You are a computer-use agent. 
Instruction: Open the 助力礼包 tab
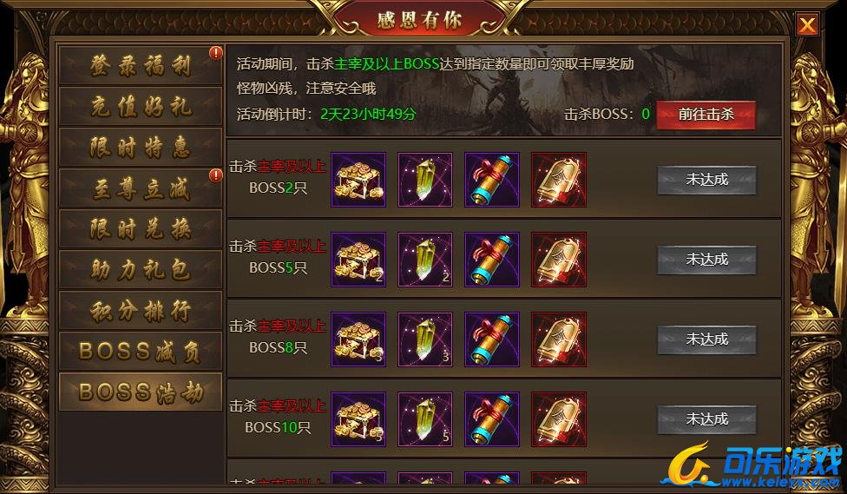(141, 270)
